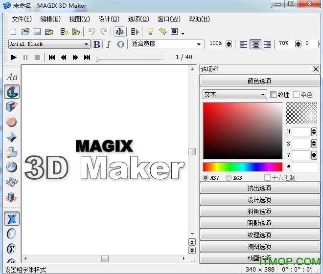Select the round X style button
323x274 pixels.
12,234
